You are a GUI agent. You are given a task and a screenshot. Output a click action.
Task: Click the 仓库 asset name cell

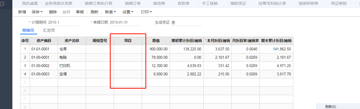coord(72,49)
